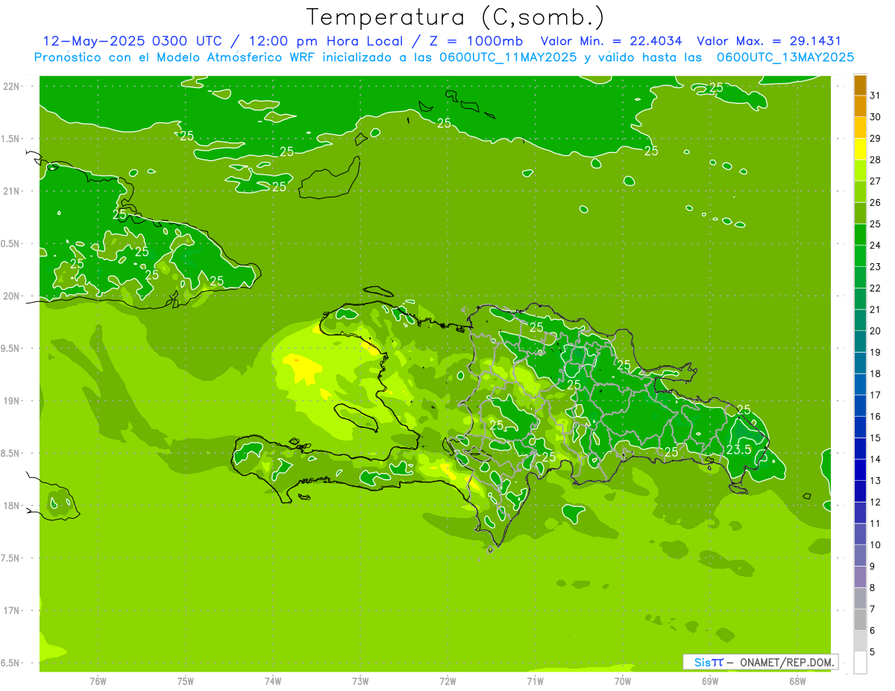Viewport: 895px width, 691px height.
Task: Click the longitude axis label '69W'
Action: pos(710,681)
